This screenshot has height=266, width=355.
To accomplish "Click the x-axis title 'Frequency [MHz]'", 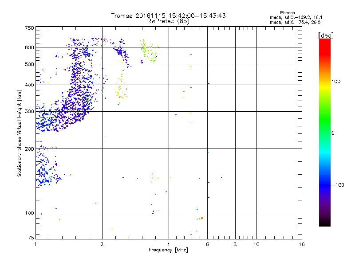I will tap(168, 250).
